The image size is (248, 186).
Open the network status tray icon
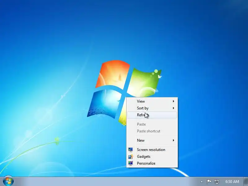coord(216,182)
